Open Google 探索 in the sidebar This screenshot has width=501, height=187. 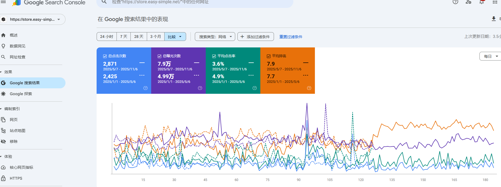coord(21,94)
